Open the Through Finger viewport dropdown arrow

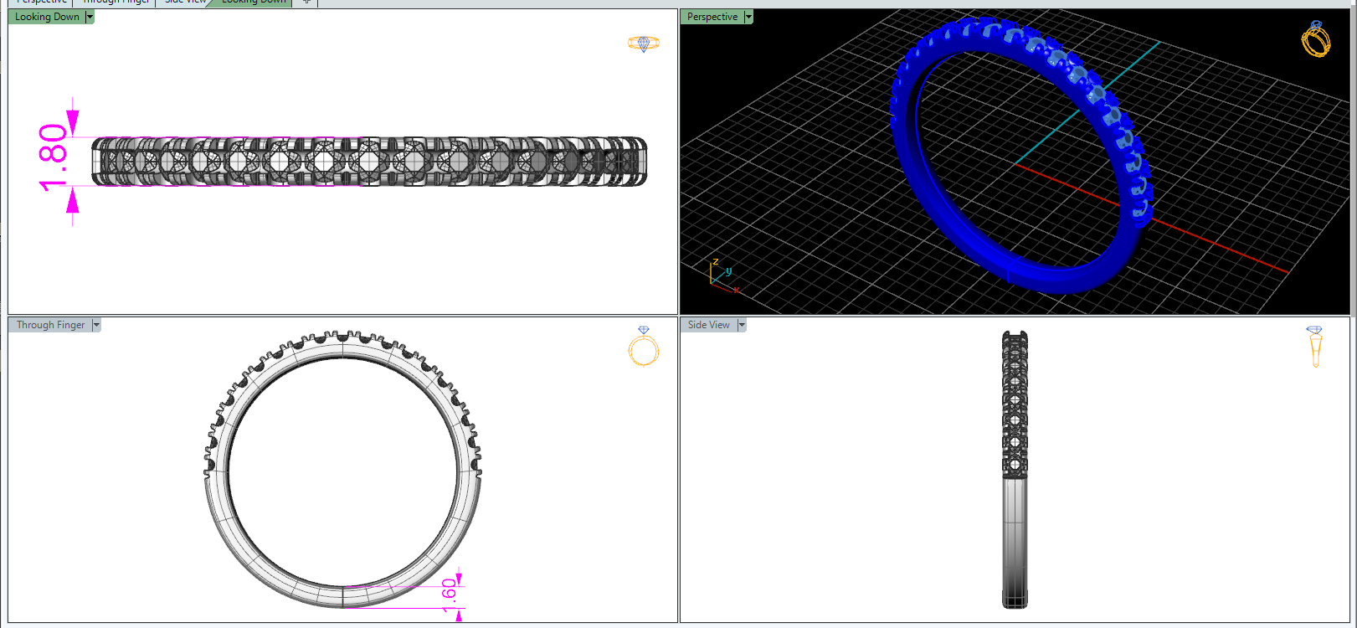96,325
